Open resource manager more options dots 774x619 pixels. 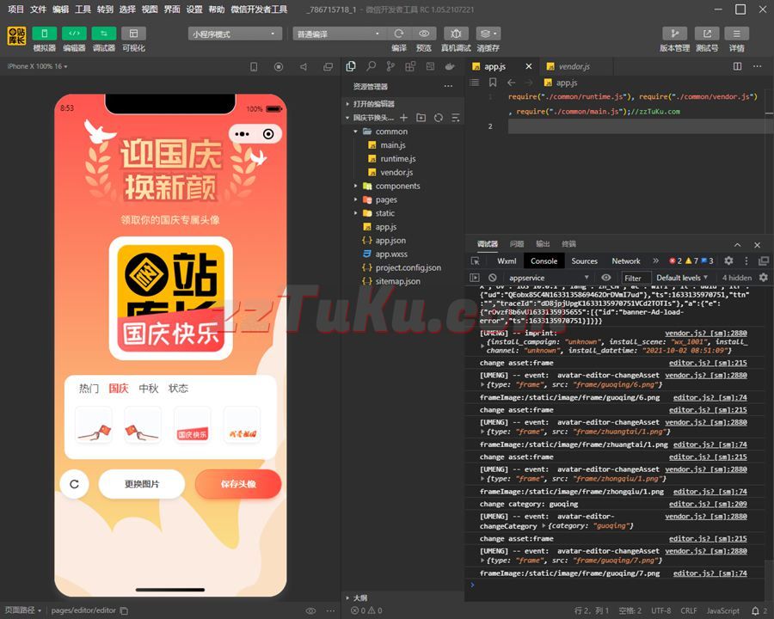(448, 86)
